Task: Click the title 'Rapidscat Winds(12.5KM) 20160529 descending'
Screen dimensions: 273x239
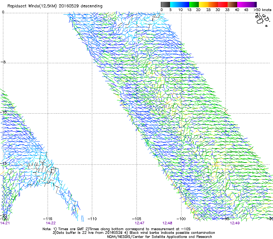Action: (55, 6)
